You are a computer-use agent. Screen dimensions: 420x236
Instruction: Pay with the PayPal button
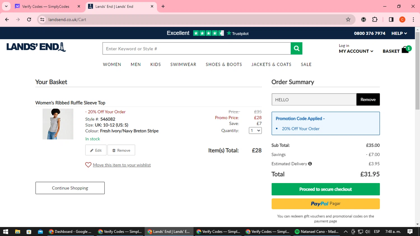click(326, 204)
